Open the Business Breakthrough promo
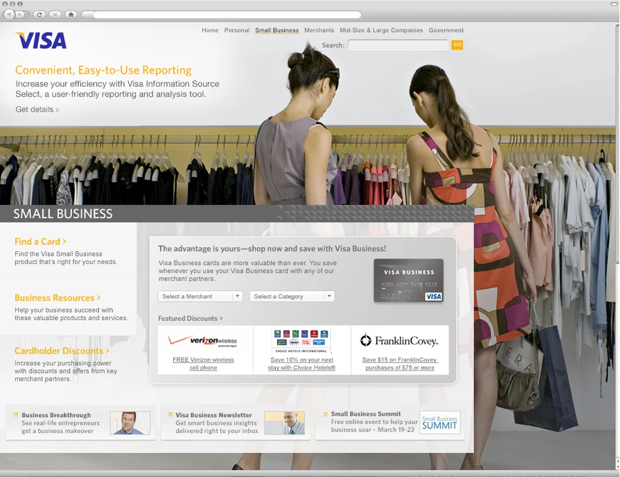The image size is (620, 477). (81, 423)
